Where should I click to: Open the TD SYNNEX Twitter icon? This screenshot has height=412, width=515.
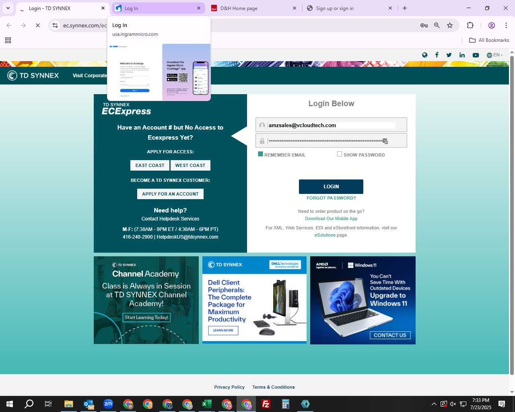click(449, 55)
